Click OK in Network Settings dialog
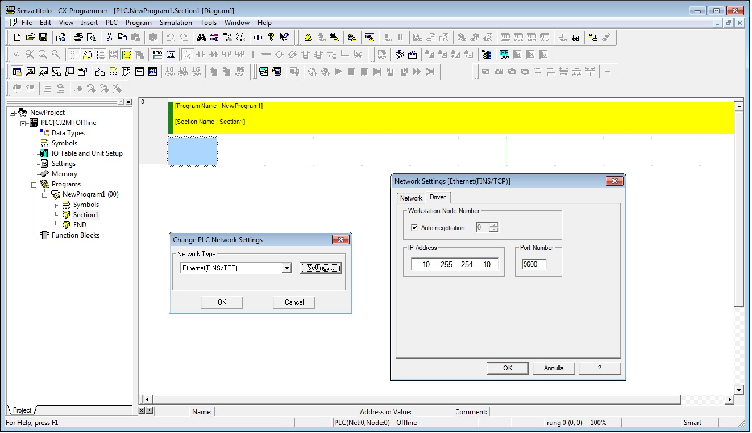 tap(508, 368)
